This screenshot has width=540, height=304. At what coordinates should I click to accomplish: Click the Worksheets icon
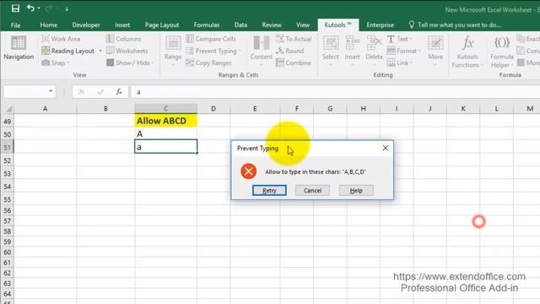[110, 51]
